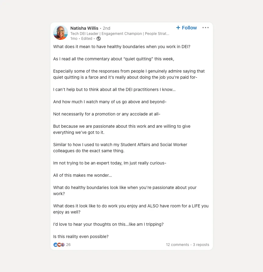Image resolution: width=263 pixels, height=272 pixels.
Task: Select the third reaction emoji in the cluster
Action: pyautogui.click(x=63, y=245)
